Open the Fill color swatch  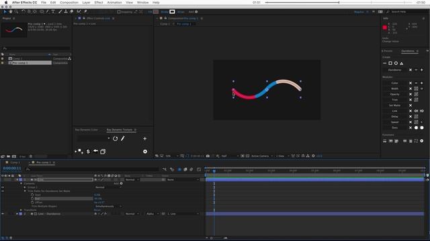(x=156, y=12)
